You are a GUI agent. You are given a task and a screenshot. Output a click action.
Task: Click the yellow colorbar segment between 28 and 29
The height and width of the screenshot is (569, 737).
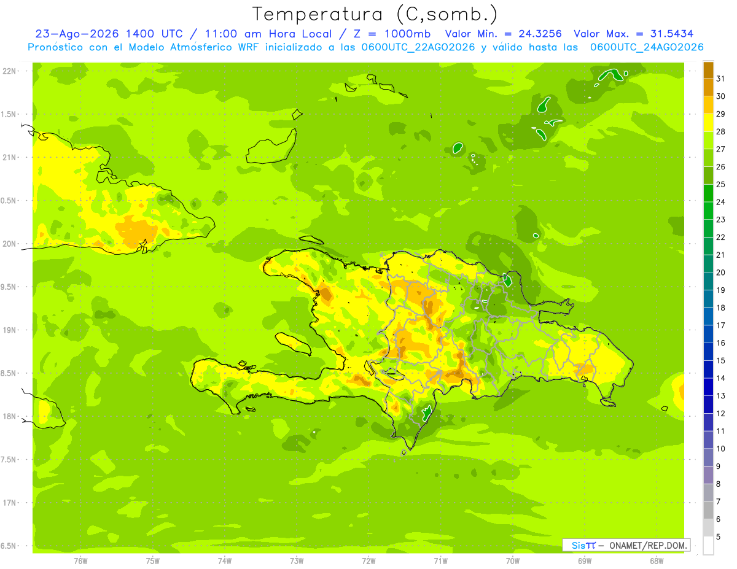point(708,123)
